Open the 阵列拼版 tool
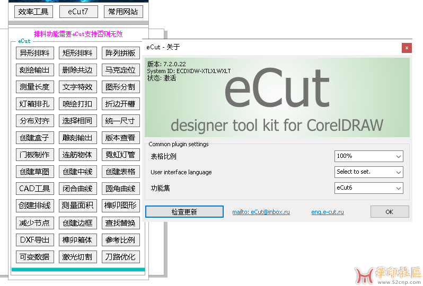 tap(120, 53)
